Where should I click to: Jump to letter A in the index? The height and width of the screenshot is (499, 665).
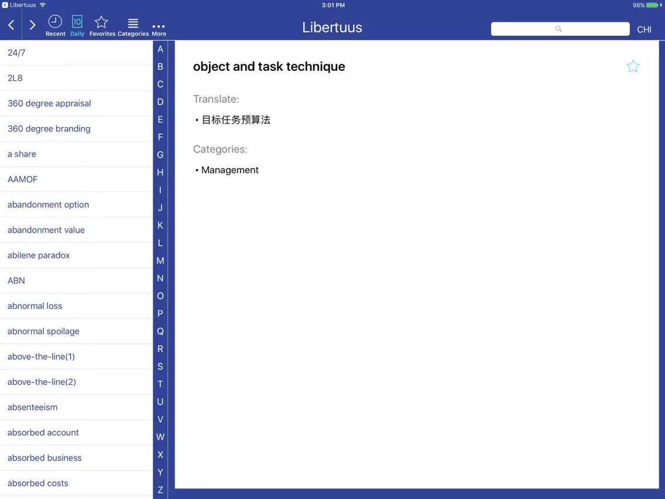[160, 49]
